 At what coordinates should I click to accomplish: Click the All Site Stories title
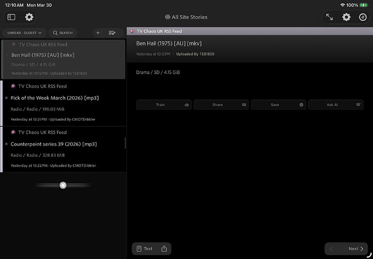[186, 17]
